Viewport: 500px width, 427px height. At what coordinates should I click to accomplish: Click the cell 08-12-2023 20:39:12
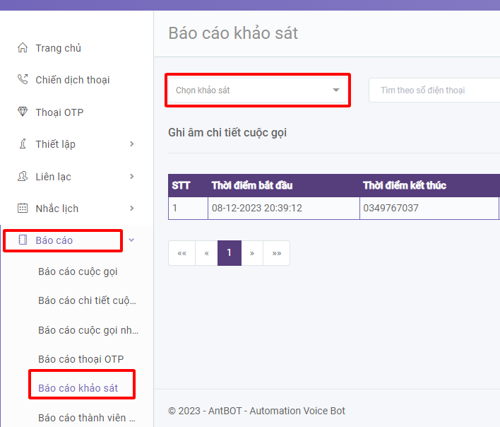tap(284, 208)
